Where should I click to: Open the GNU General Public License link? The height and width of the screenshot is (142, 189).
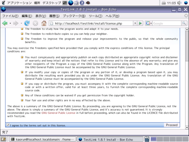[x=58, y=113]
